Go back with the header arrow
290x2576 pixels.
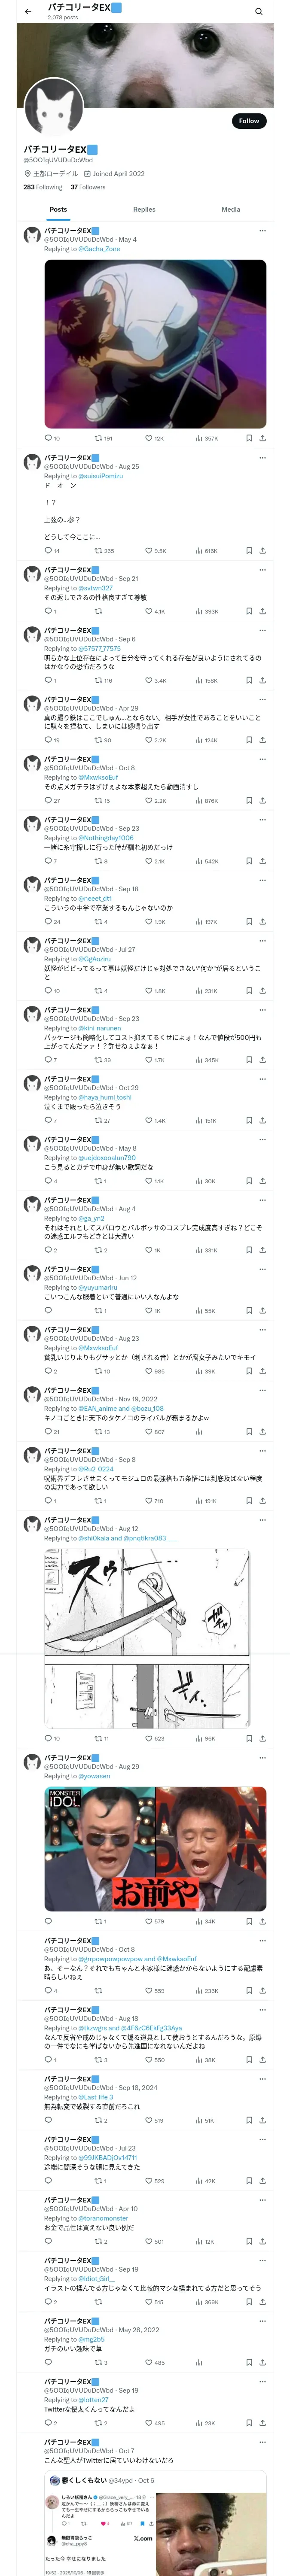pyautogui.click(x=28, y=11)
